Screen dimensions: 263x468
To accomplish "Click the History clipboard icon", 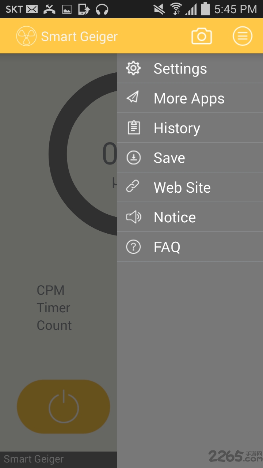I will click(x=133, y=128).
